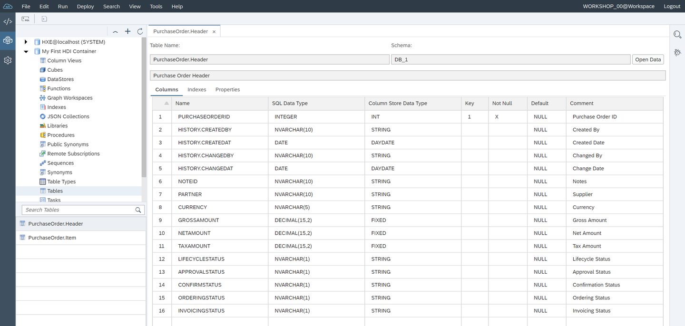The width and height of the screenshot is (685, 326).
Task: Click the explorer tree vertical scrollbar
Action: pyautogui.click(x=144, y=107)
